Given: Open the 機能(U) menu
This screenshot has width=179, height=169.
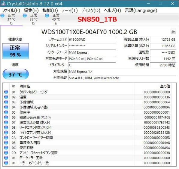Looking at the screenshot, I should [50, 11].
